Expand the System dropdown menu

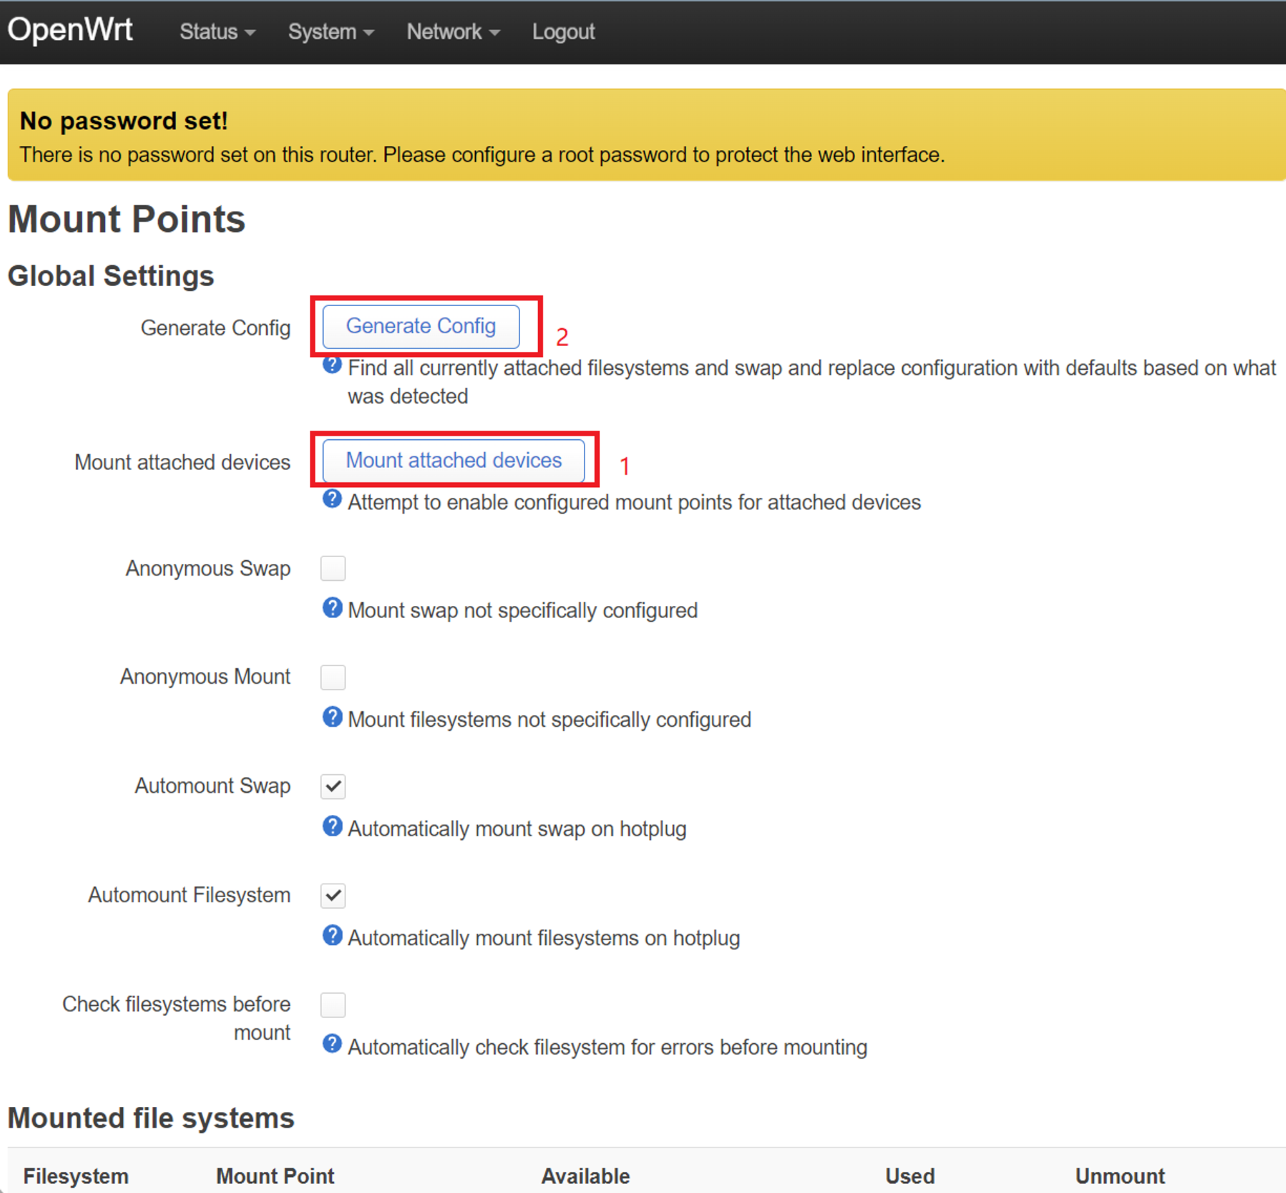(331, 32)
